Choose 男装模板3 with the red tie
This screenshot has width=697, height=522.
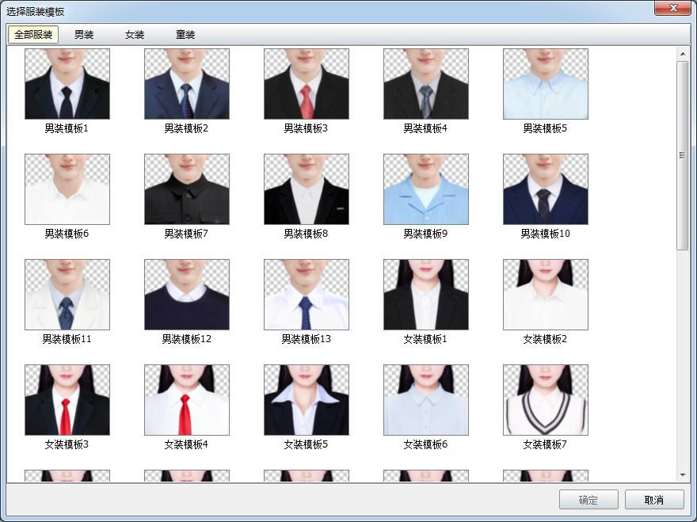[307, 84]
